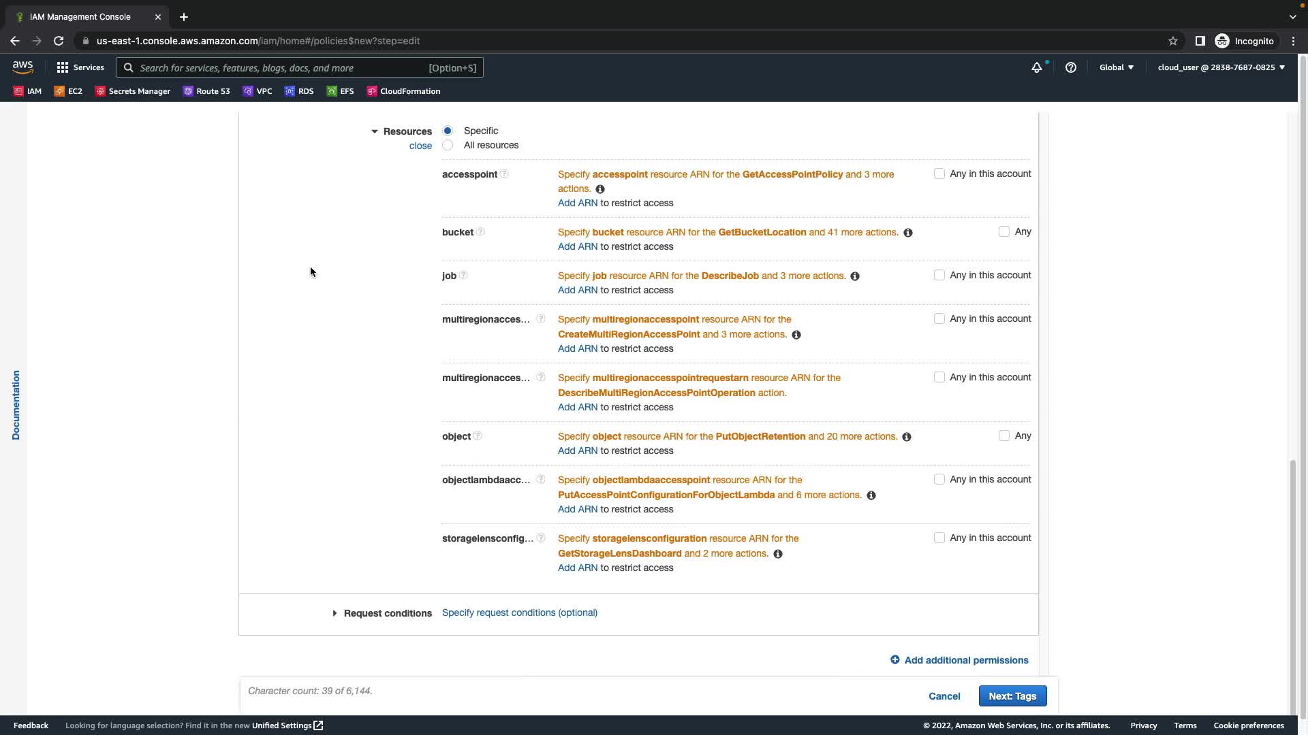Bookmark this page with the star icon
Image resolution: width=1308 pixels, height=735 pixels.
[x=1172, y=41]
